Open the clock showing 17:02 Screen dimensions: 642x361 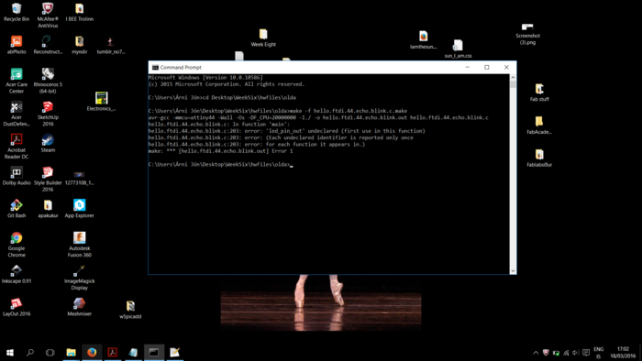click(x=623, y=353)
